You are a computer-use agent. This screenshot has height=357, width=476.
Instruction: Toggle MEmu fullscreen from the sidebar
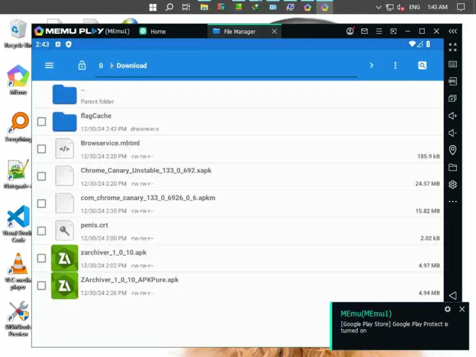coord(453,47)
